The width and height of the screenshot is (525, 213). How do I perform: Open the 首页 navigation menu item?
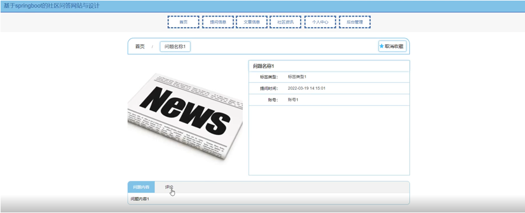pyautogui.click(x=183, y=22)
